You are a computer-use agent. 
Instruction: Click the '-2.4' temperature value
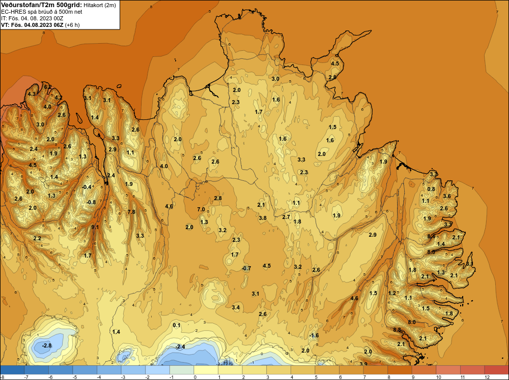click(180, 346)
